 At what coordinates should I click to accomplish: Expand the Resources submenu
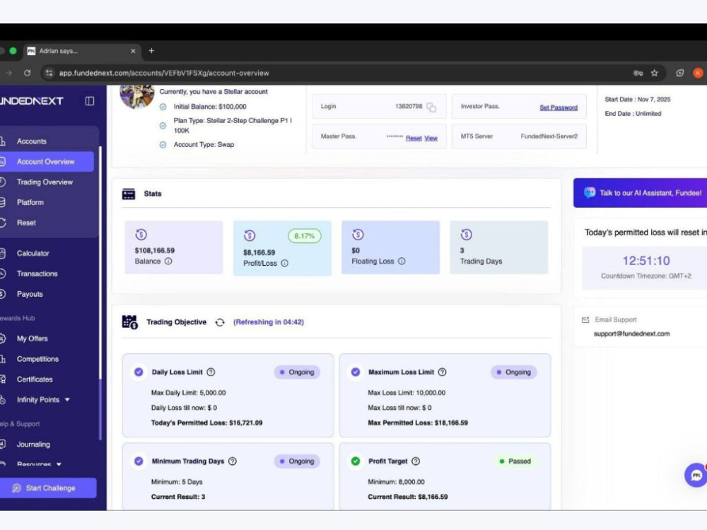(59, 464)
